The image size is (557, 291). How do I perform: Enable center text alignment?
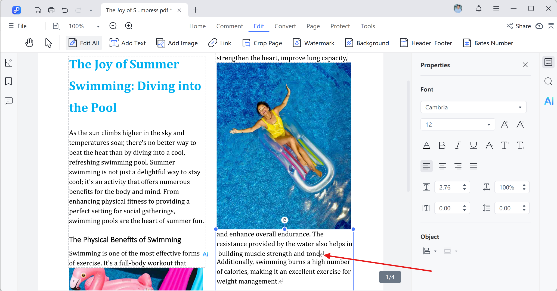442,166
